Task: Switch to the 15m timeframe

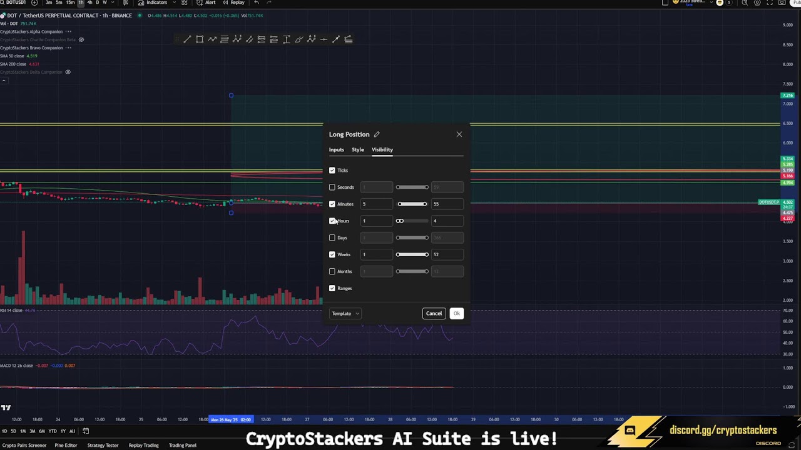Action: [x=70, y=2]
